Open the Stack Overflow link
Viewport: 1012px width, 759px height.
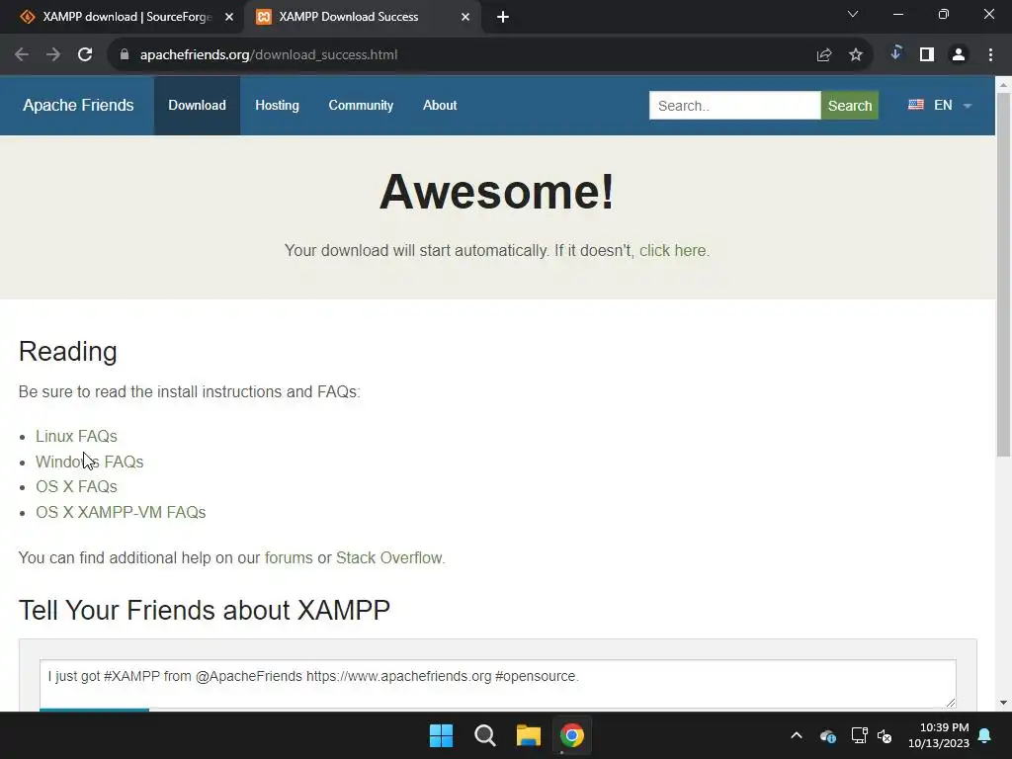tap(389, 557)
